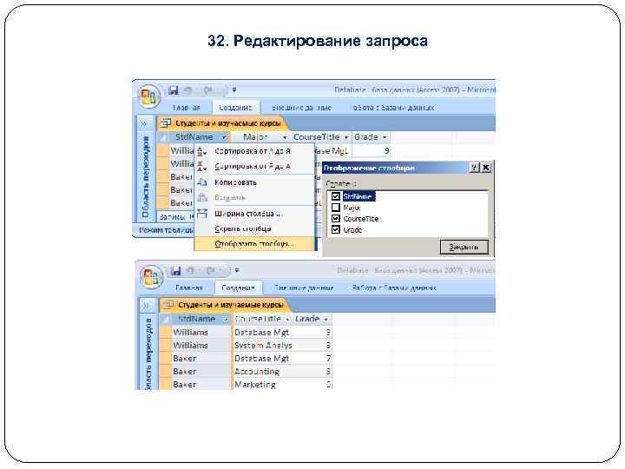Uncheck StdName checkbox in columns dialog
Viewport: 625px width, 469px height.
pos(336,196)
